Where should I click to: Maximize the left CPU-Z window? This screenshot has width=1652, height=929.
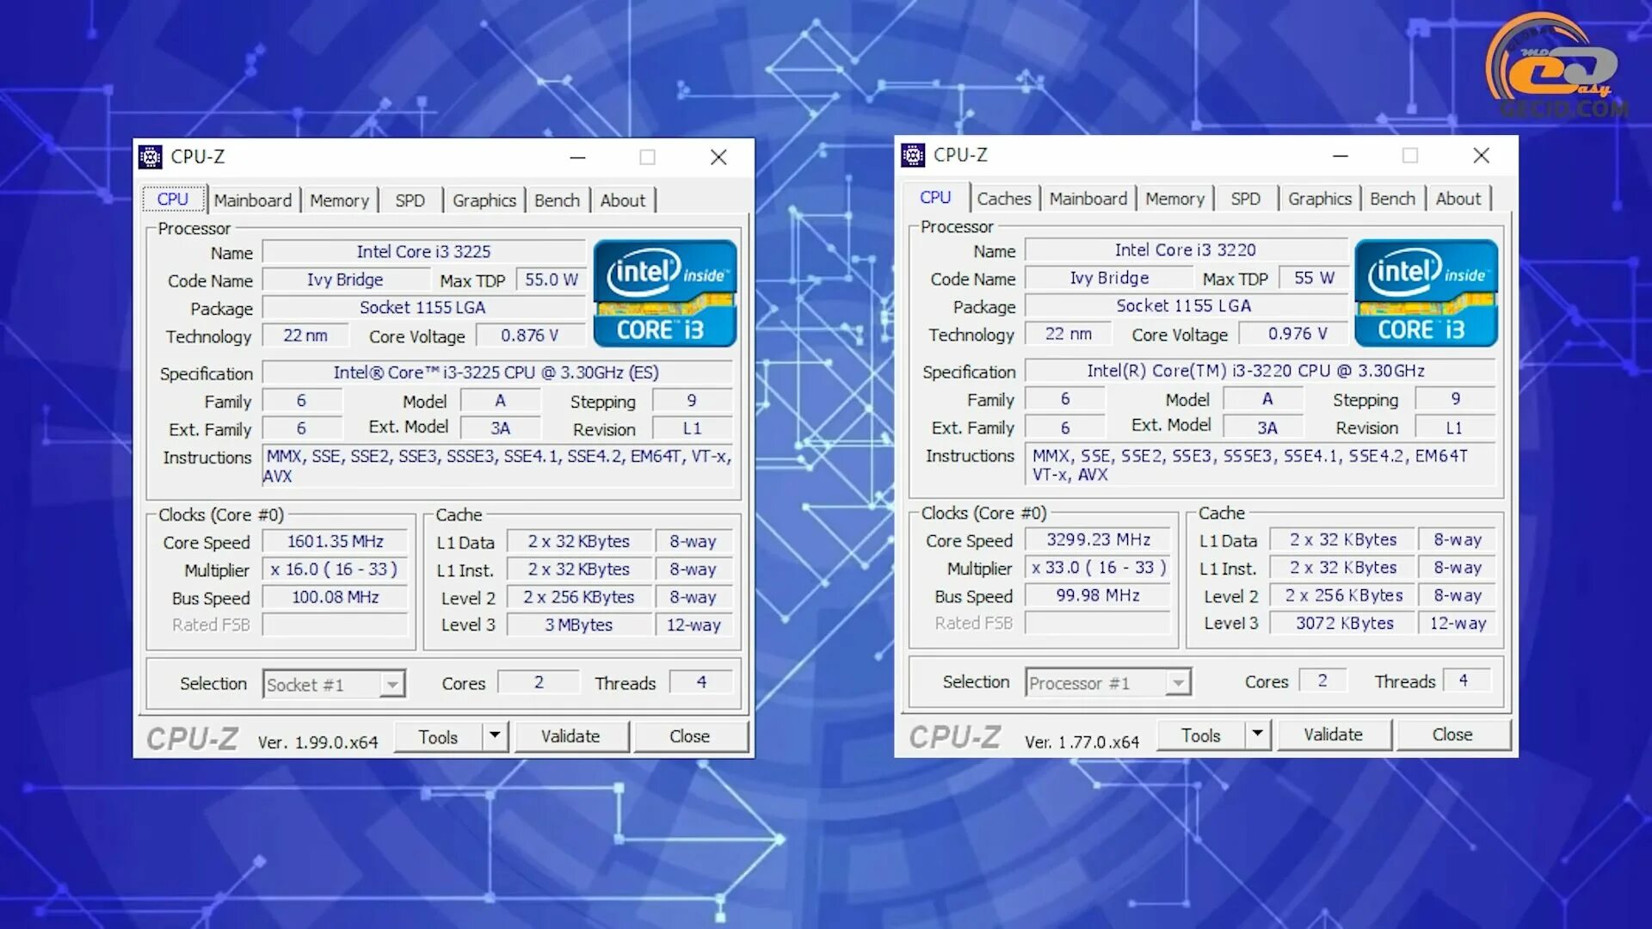[x=647, y=157]
